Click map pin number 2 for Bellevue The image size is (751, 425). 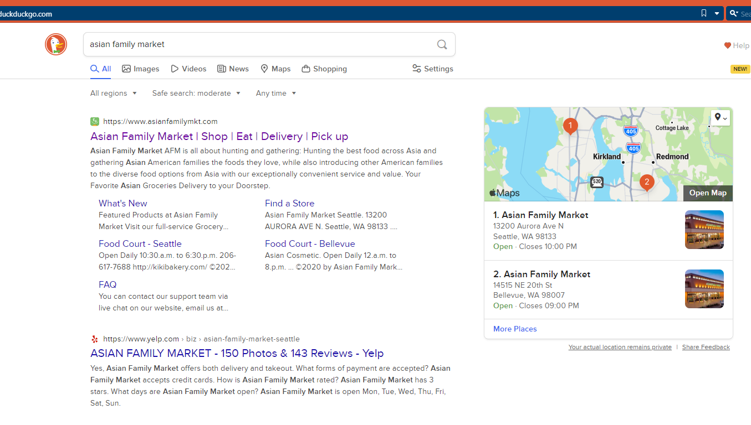[x=646, y=183]
